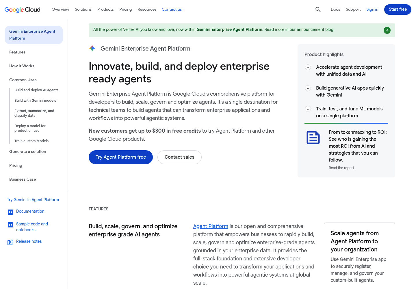The height and width of the screenshot is (289, 416).
Task: Open the search magnifier icon
Action: [318, 10]
